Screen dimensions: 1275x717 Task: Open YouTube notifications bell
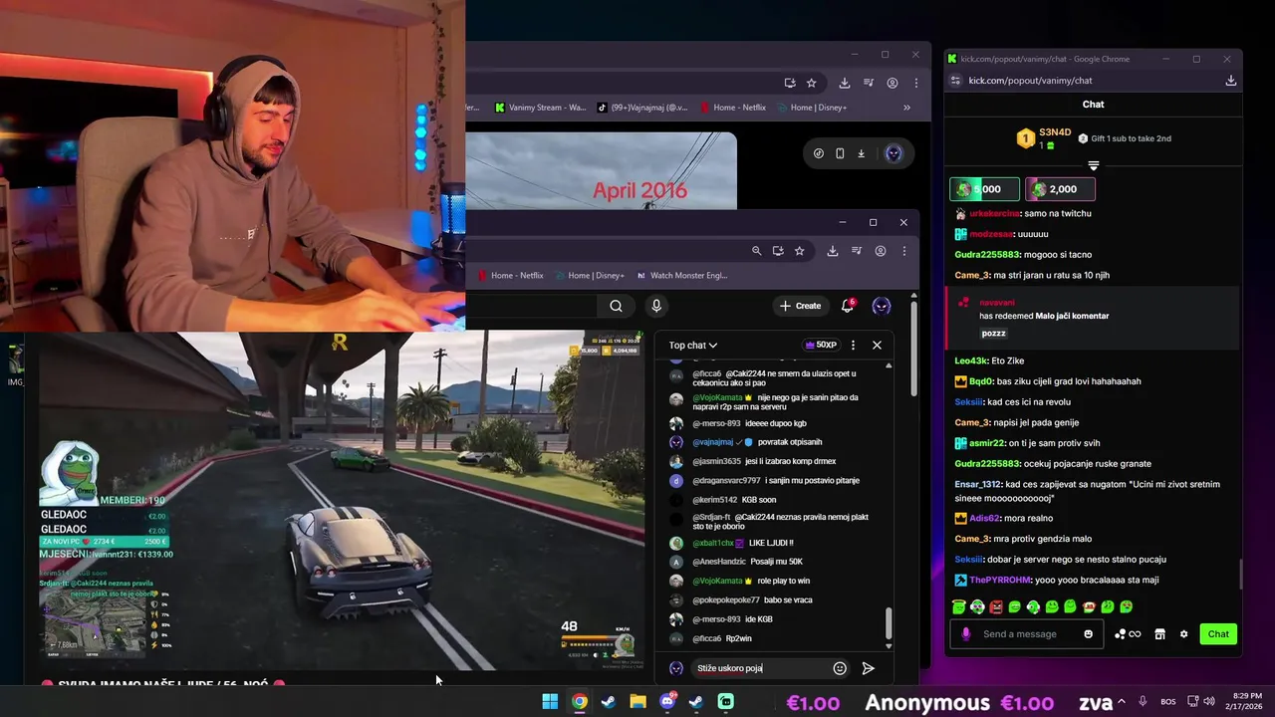tap(848, 306)
